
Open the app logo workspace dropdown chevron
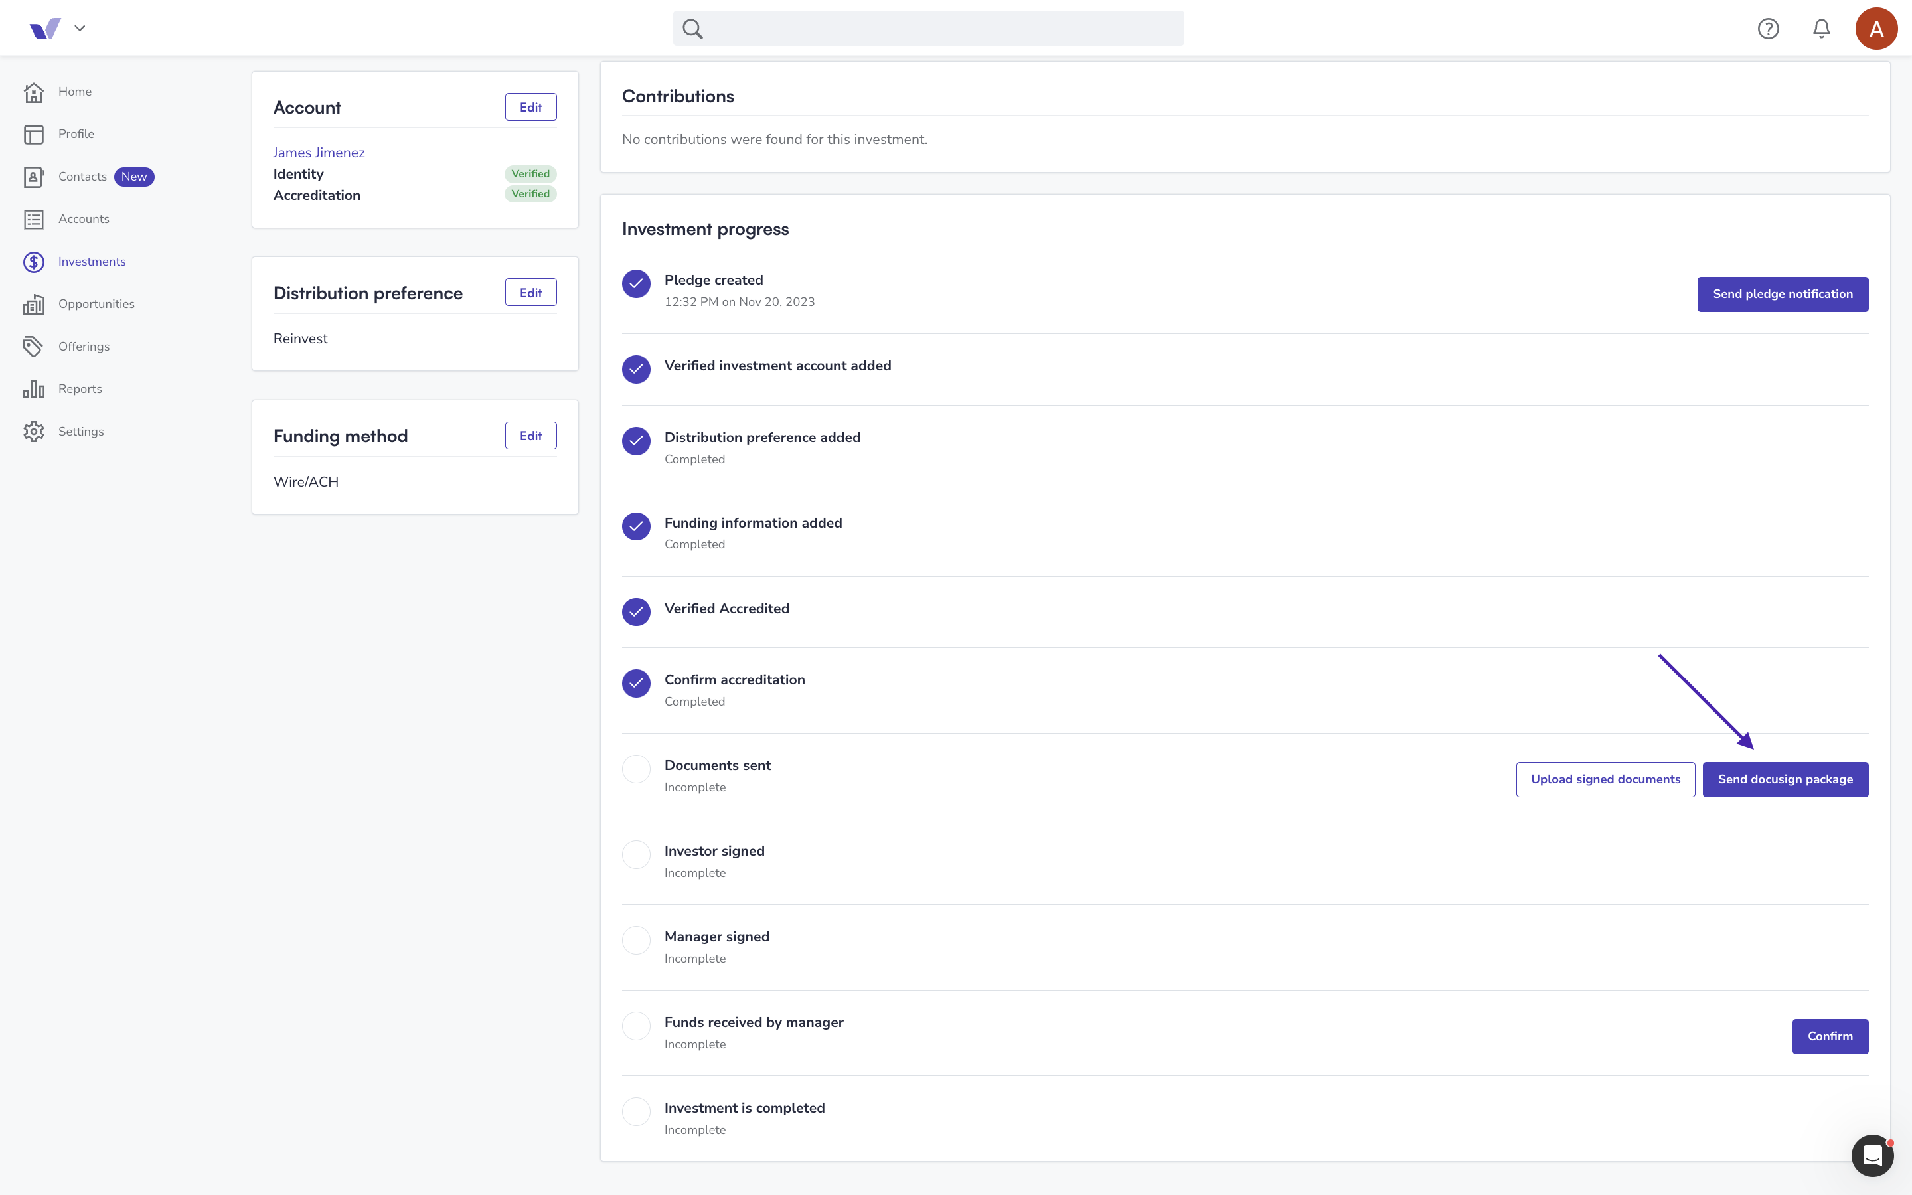pos(80,29)
